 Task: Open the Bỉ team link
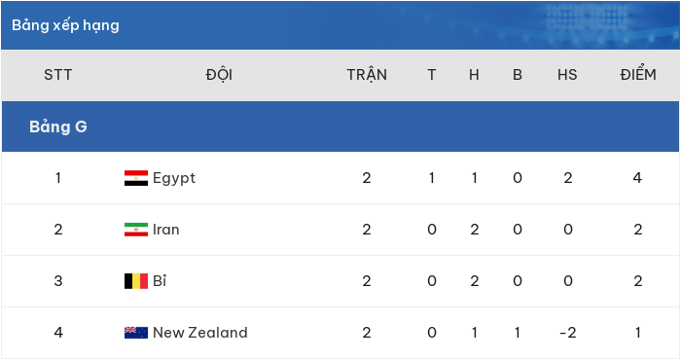pyautogui.click(x=160, y=281)
